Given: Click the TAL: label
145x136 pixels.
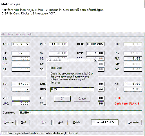Looking at the screenshot, I should (x=43, y=104).
